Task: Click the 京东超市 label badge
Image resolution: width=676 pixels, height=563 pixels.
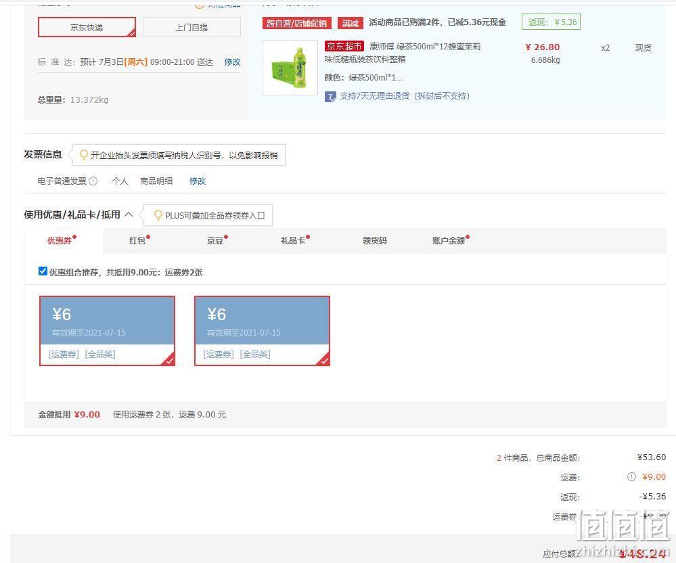Action: (x=344, y=46)
